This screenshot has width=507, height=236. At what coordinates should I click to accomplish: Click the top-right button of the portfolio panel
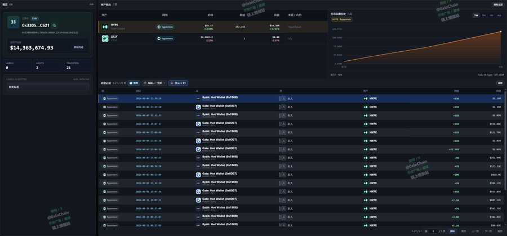[x=497, y=5]
